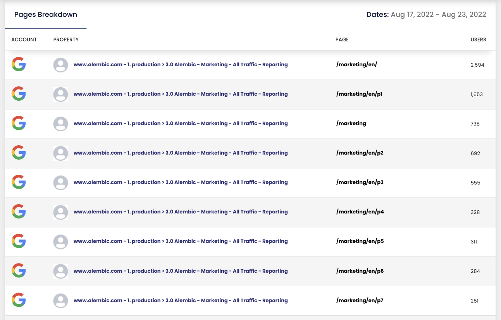501x320 pixels.
Task: Open property link in the /marketing/en/p4 row
Action: coord(181,212)
